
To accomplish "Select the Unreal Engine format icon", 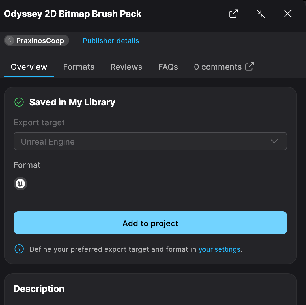I will click(20, 184).
